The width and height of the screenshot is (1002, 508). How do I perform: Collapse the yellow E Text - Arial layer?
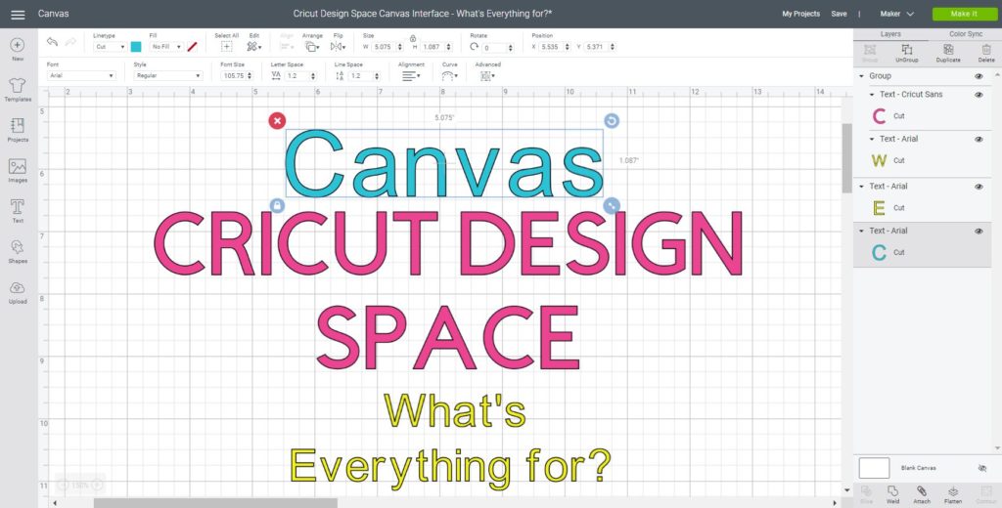coord(861,187)
